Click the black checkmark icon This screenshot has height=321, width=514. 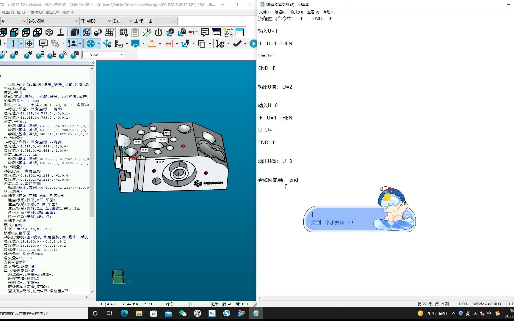pos(237,43)
